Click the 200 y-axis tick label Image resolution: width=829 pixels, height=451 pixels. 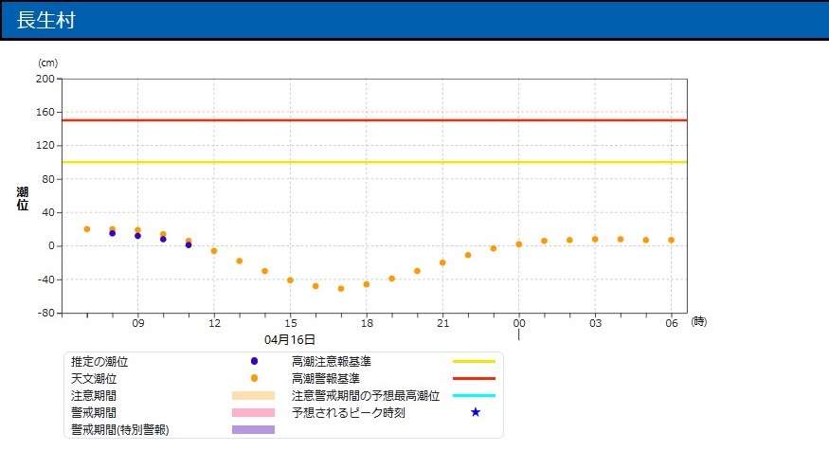coord(45,79)
